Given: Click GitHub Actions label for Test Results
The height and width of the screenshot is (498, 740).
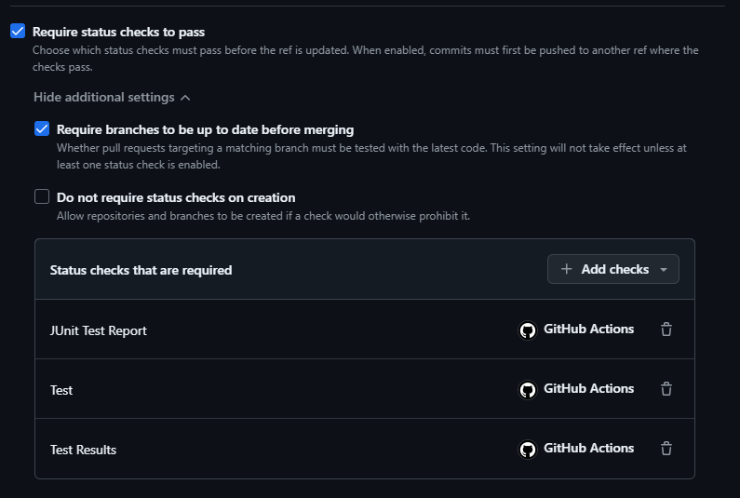Looking at the screenshot, I should click(x=588, y=449).
